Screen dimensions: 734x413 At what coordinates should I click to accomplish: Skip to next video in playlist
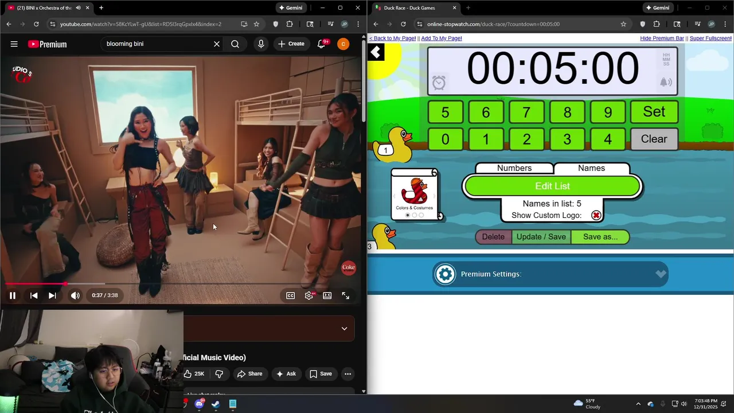[x=52, y=295]
